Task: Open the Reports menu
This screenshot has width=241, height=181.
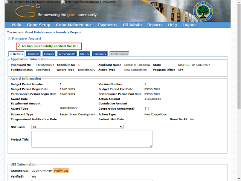Action: tap(155, 25)
